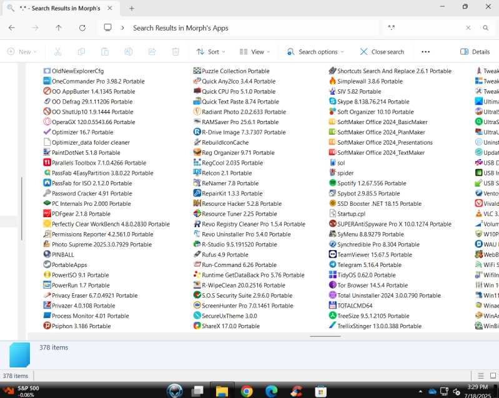Select the TeamViewer 15.67.5 Portable icon

(332, 255)
